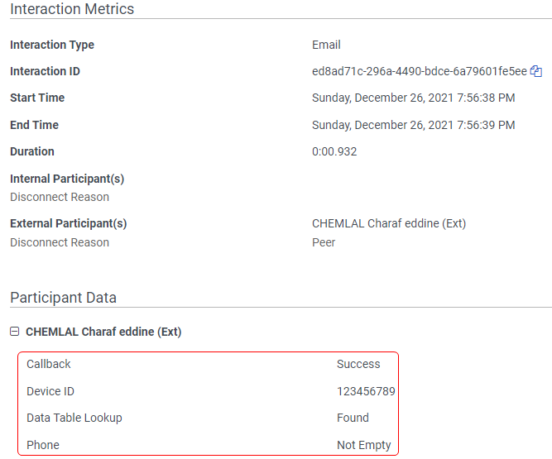The height and width of the screenshot is (459, 552).
Task: Click the Data Table Lookup Found value
Action: click(x=353, y=418)
